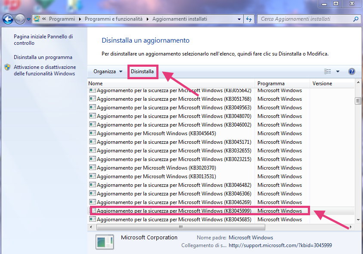Image resolution: width=363 pixels, height=254 pixels.
Task: Click the icon of update KB3032655
Action: [93, 150]
